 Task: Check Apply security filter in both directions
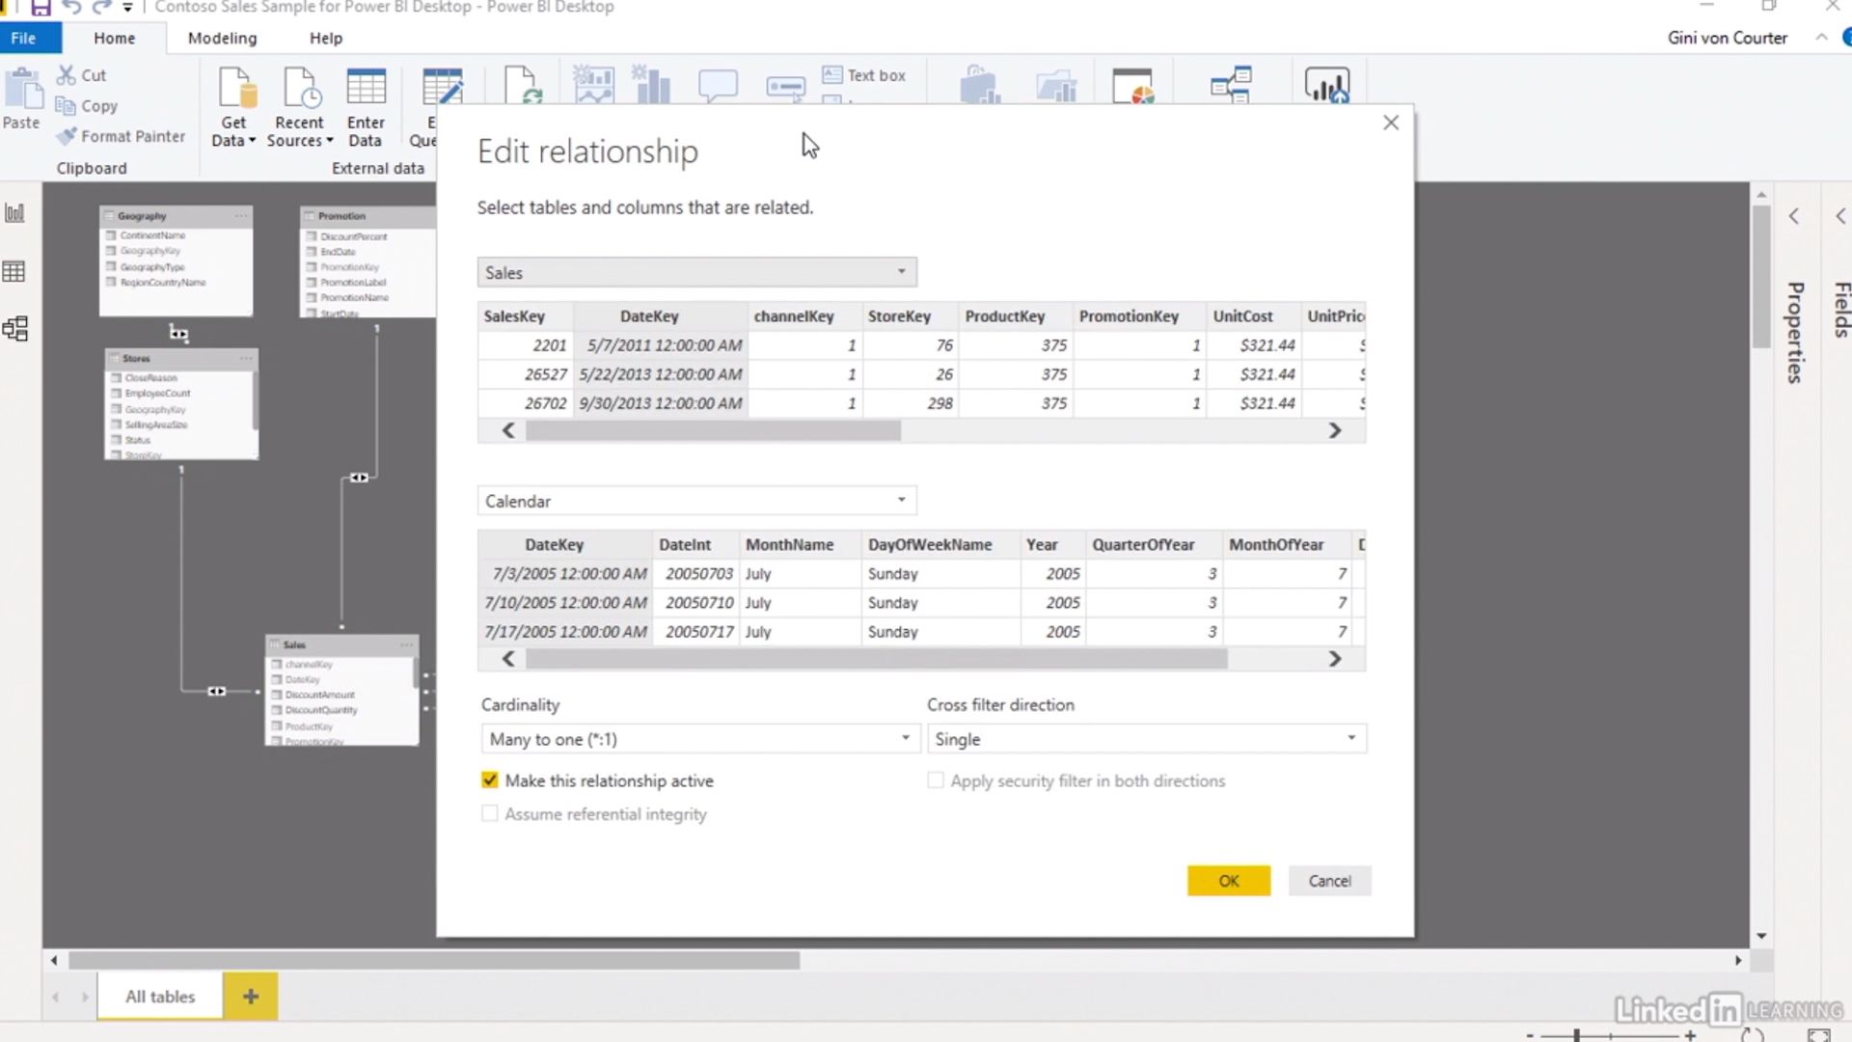tap(936, 780)
